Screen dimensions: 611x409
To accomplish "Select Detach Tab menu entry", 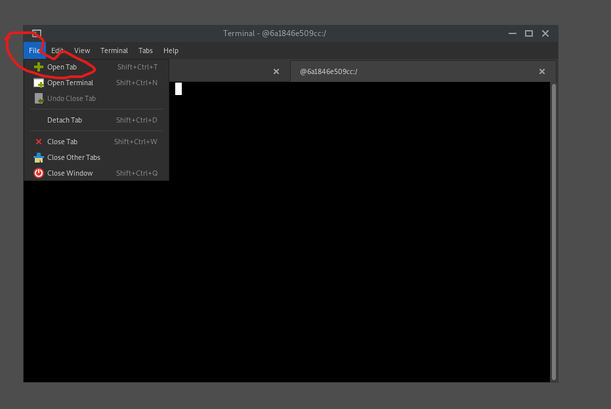I will (96, 120).
